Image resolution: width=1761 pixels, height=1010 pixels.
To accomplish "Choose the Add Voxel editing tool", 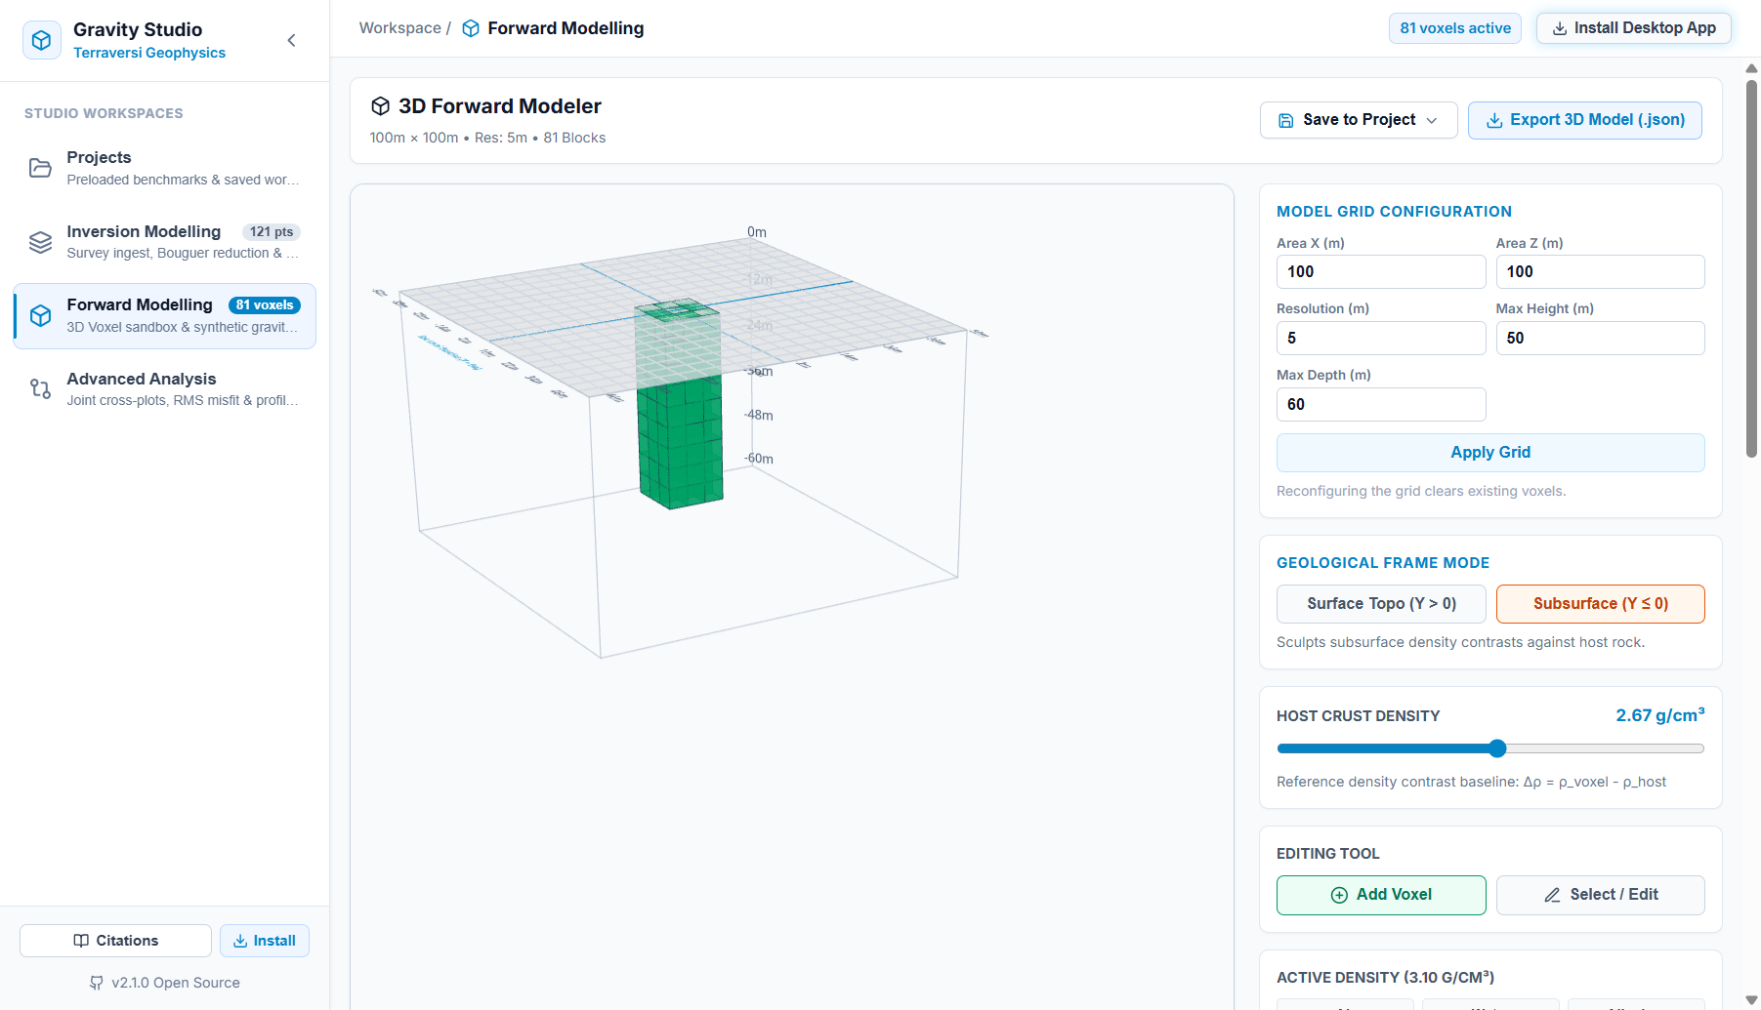I will (1381, 895).
